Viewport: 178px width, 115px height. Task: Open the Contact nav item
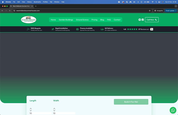[x=117, y=20]
